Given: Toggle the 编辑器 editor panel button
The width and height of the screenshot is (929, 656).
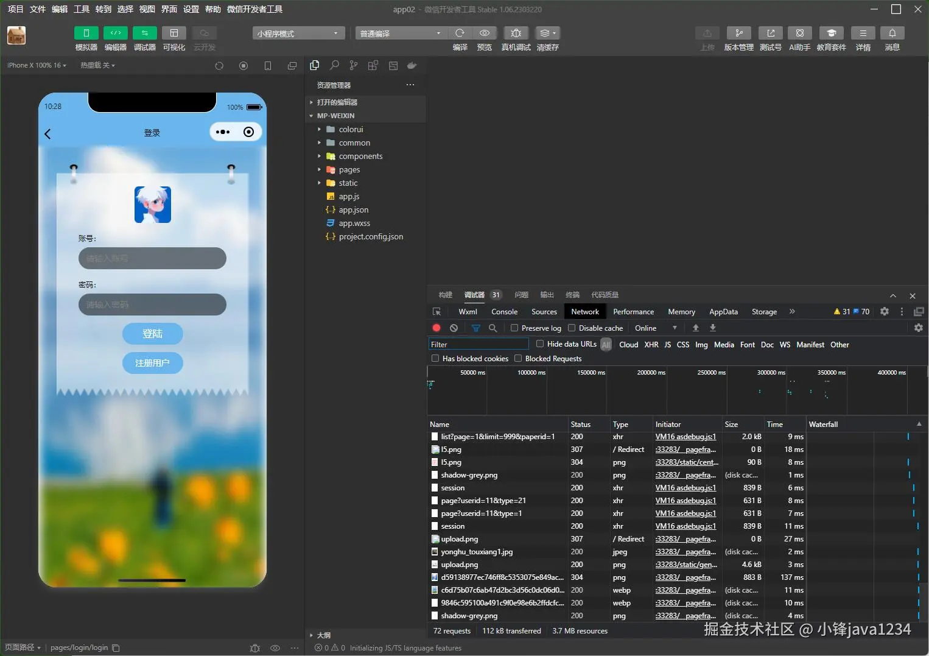Looking at the screenshot, I should (116, 33).
